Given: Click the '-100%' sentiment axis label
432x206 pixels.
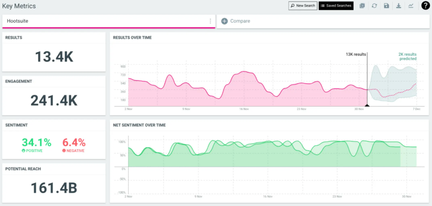Looking at the screenshot, I should (122, 192).
